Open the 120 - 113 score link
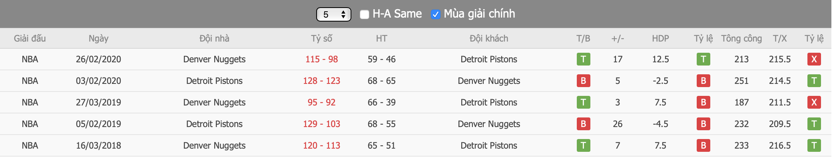 (x=321, y=145)
